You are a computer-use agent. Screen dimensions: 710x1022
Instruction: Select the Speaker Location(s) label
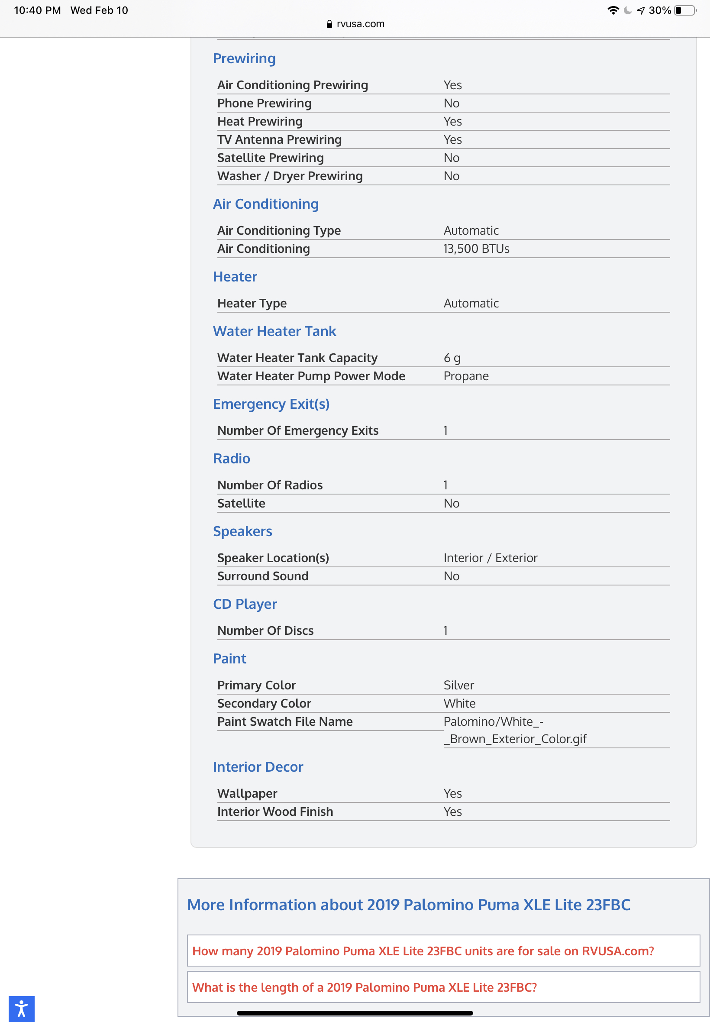(x=273, y=558)
